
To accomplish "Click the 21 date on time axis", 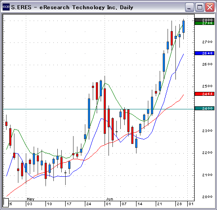I will click(160, 204).
